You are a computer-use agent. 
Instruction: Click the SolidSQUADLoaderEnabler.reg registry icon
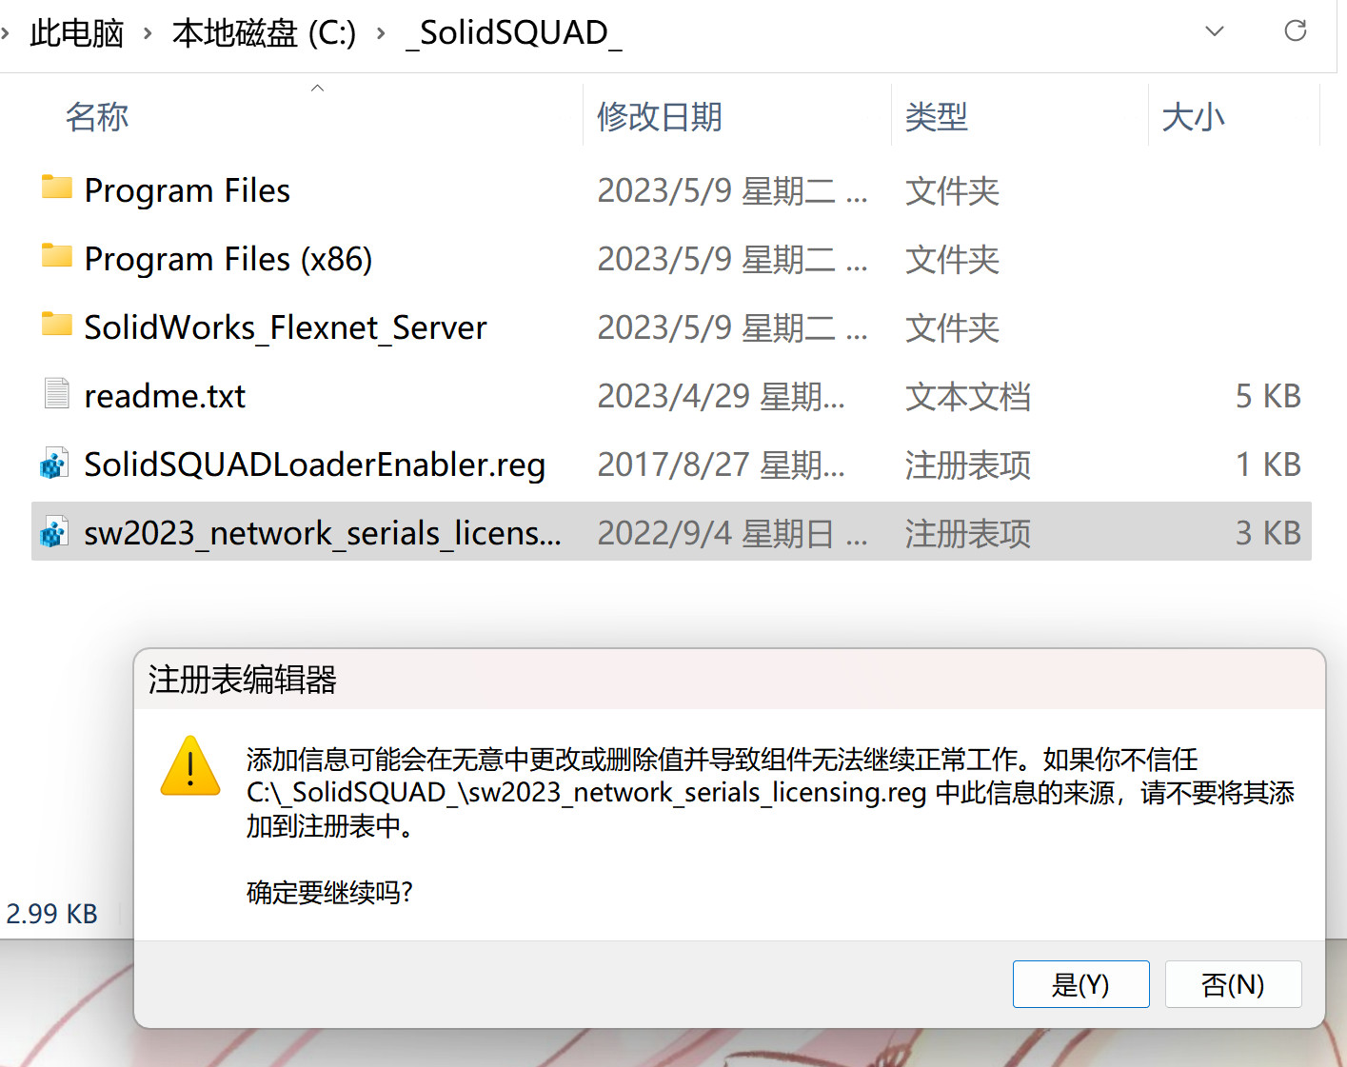pyautogui.click(x=54, y=464)
